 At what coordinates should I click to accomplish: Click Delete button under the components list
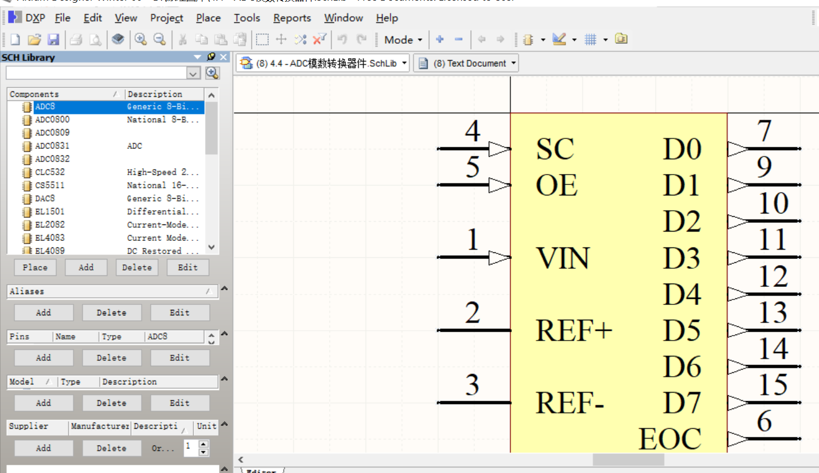click(137, 267)
